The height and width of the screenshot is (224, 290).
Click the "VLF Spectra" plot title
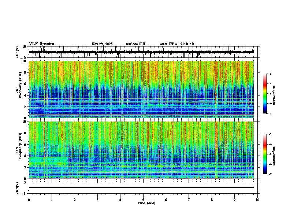(41, 44)
